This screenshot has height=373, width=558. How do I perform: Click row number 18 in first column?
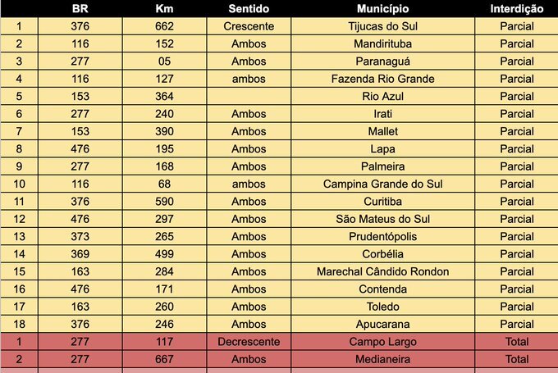click(x=20, y=324)
